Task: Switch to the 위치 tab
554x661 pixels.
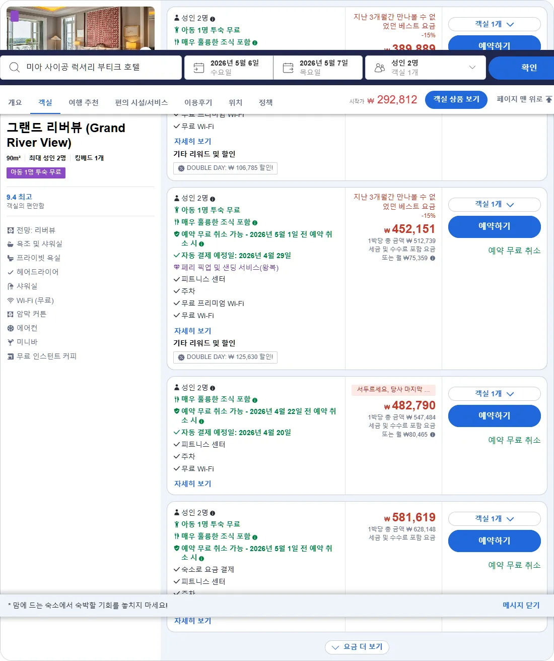Action: (x=235, y=102)
